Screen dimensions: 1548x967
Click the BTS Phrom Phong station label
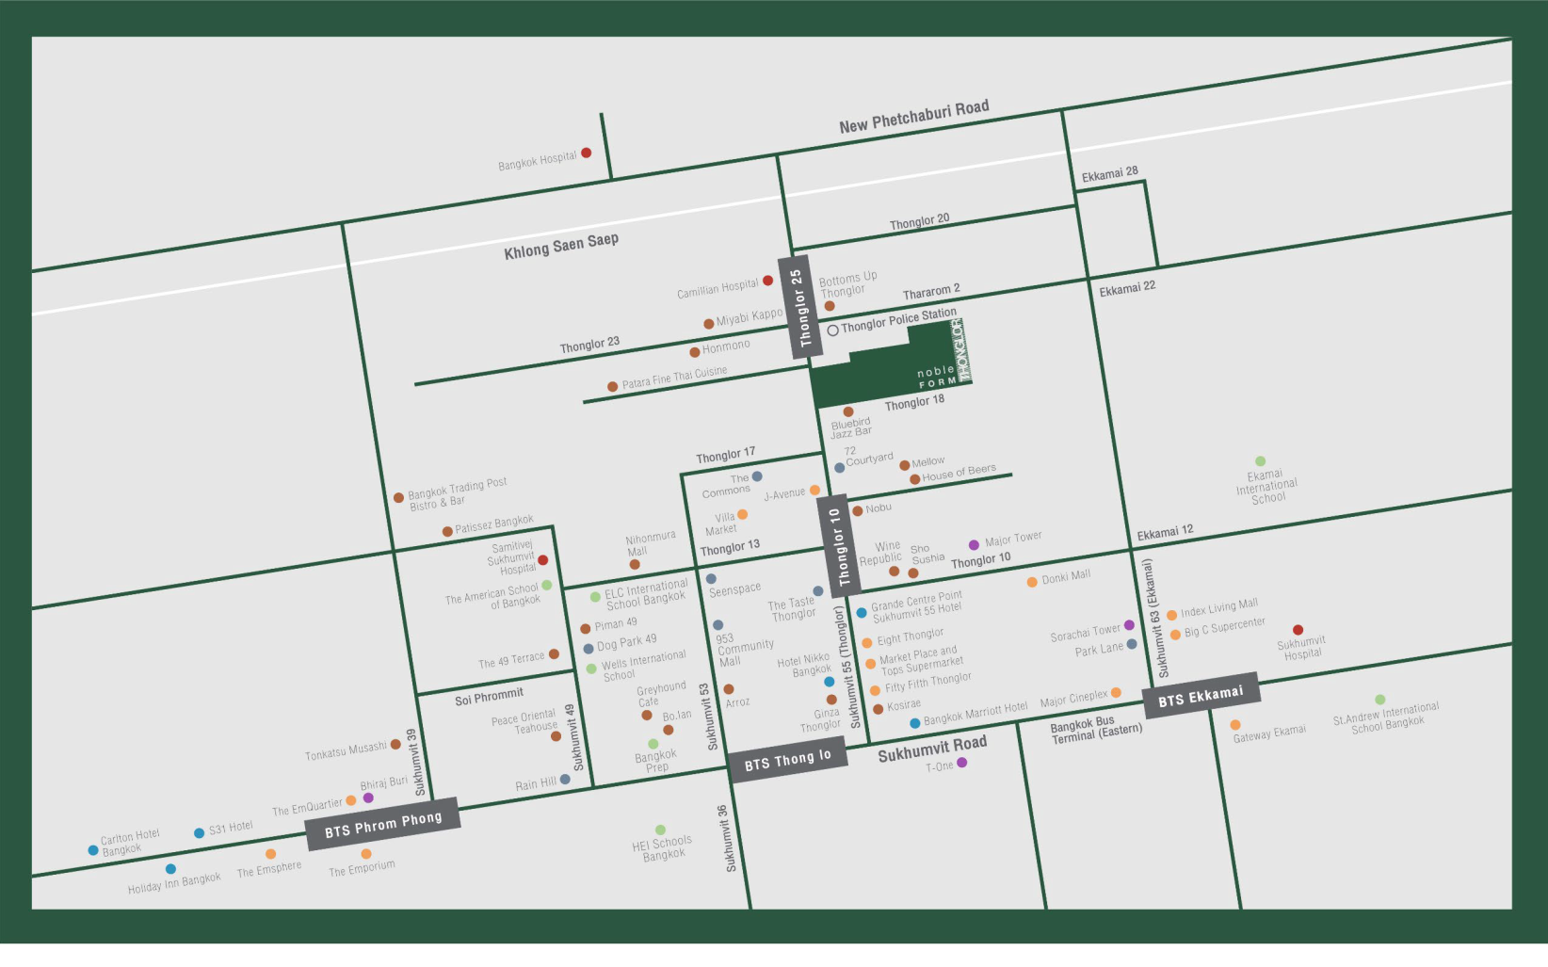coord(382,825)
